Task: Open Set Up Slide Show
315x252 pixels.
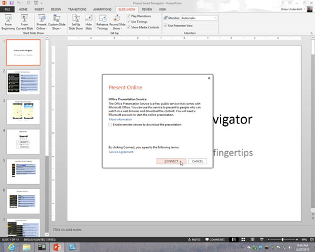Action: (76, 22)
